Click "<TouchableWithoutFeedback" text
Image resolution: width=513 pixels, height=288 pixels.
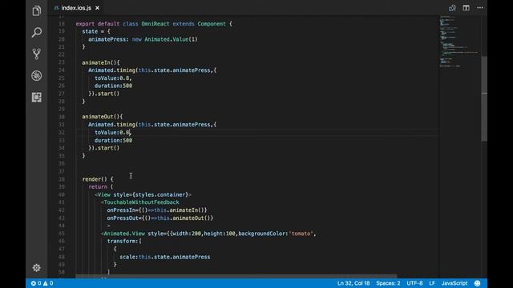pos(140,202)
